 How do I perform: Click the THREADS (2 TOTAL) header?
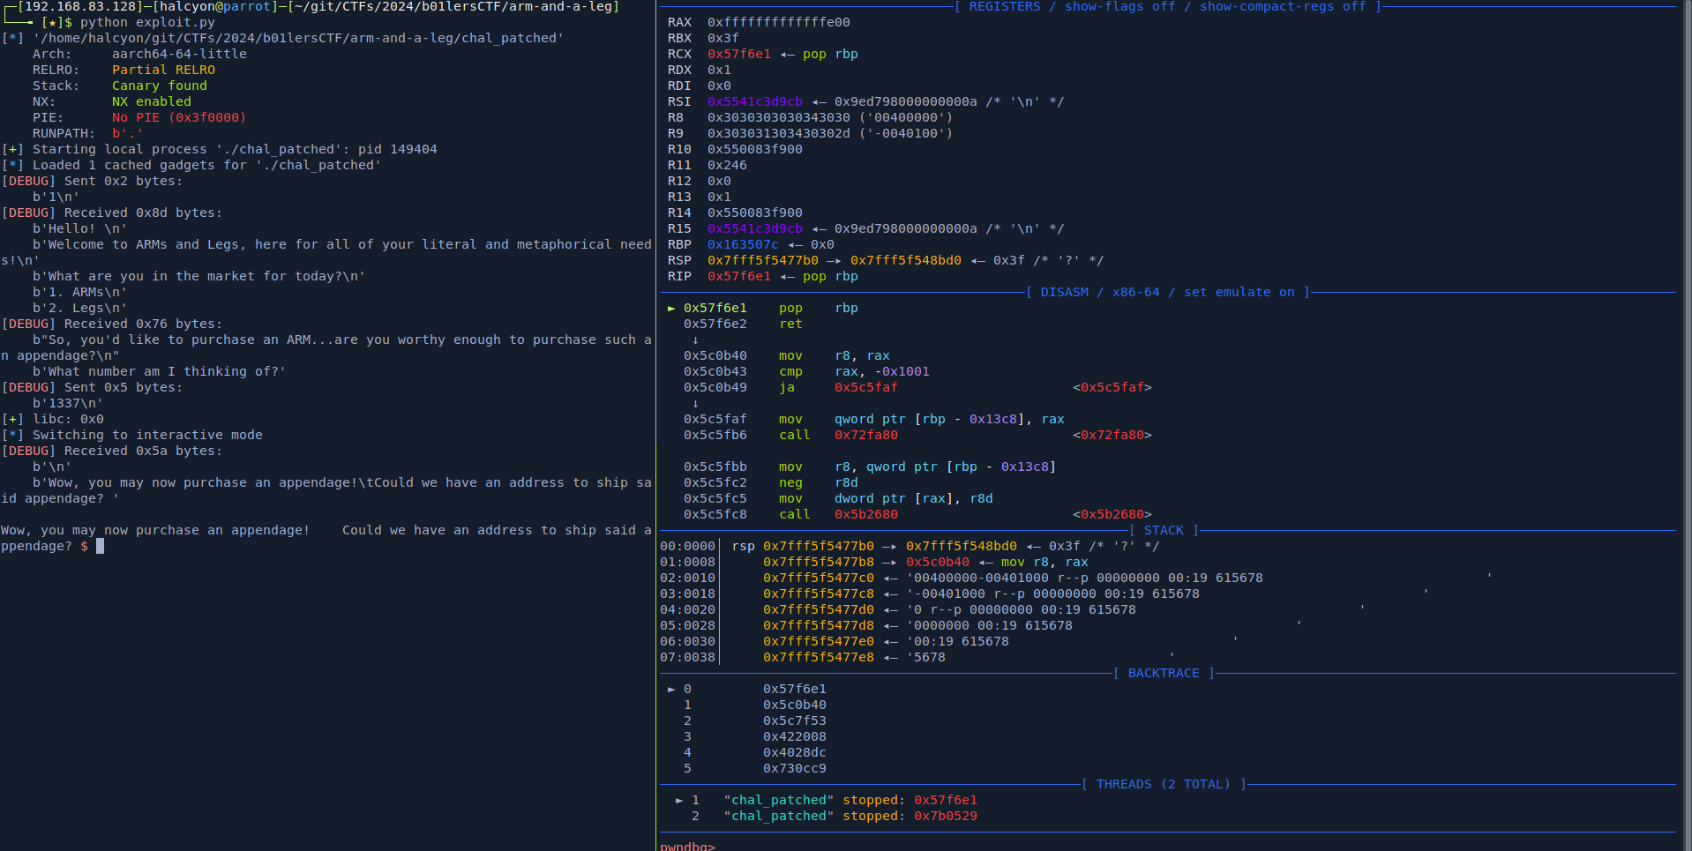pyautogui.click(x=1163, y=784)
